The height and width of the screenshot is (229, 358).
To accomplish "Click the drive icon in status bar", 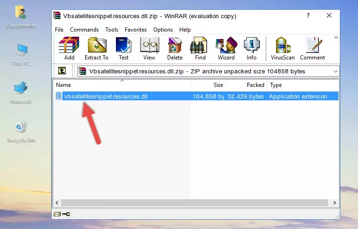I will [57, 214].
